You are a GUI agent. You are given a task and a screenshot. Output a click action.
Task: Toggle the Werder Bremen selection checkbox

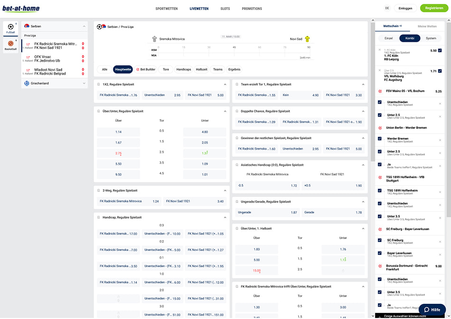click(380, 138)
